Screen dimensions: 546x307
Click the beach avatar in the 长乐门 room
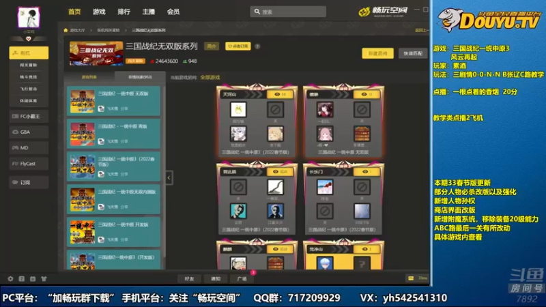pyautogui.click(x=325, y=187)
